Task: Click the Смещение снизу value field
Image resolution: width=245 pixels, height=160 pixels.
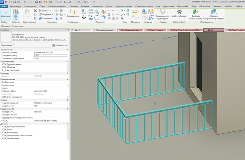Action: tap(50, 56)
